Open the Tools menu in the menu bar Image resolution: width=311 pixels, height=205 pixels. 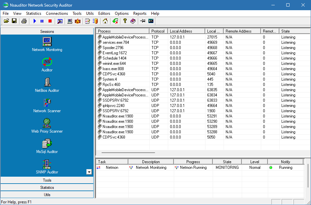[77, 13]
